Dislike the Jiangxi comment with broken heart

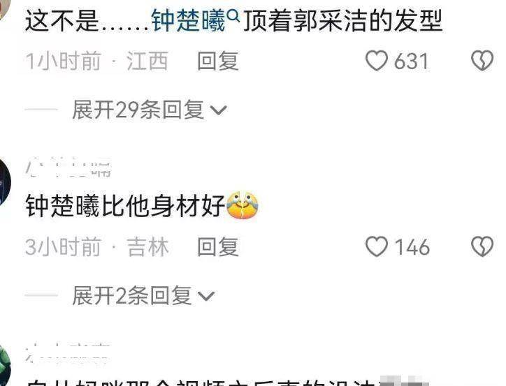(482, 61)
